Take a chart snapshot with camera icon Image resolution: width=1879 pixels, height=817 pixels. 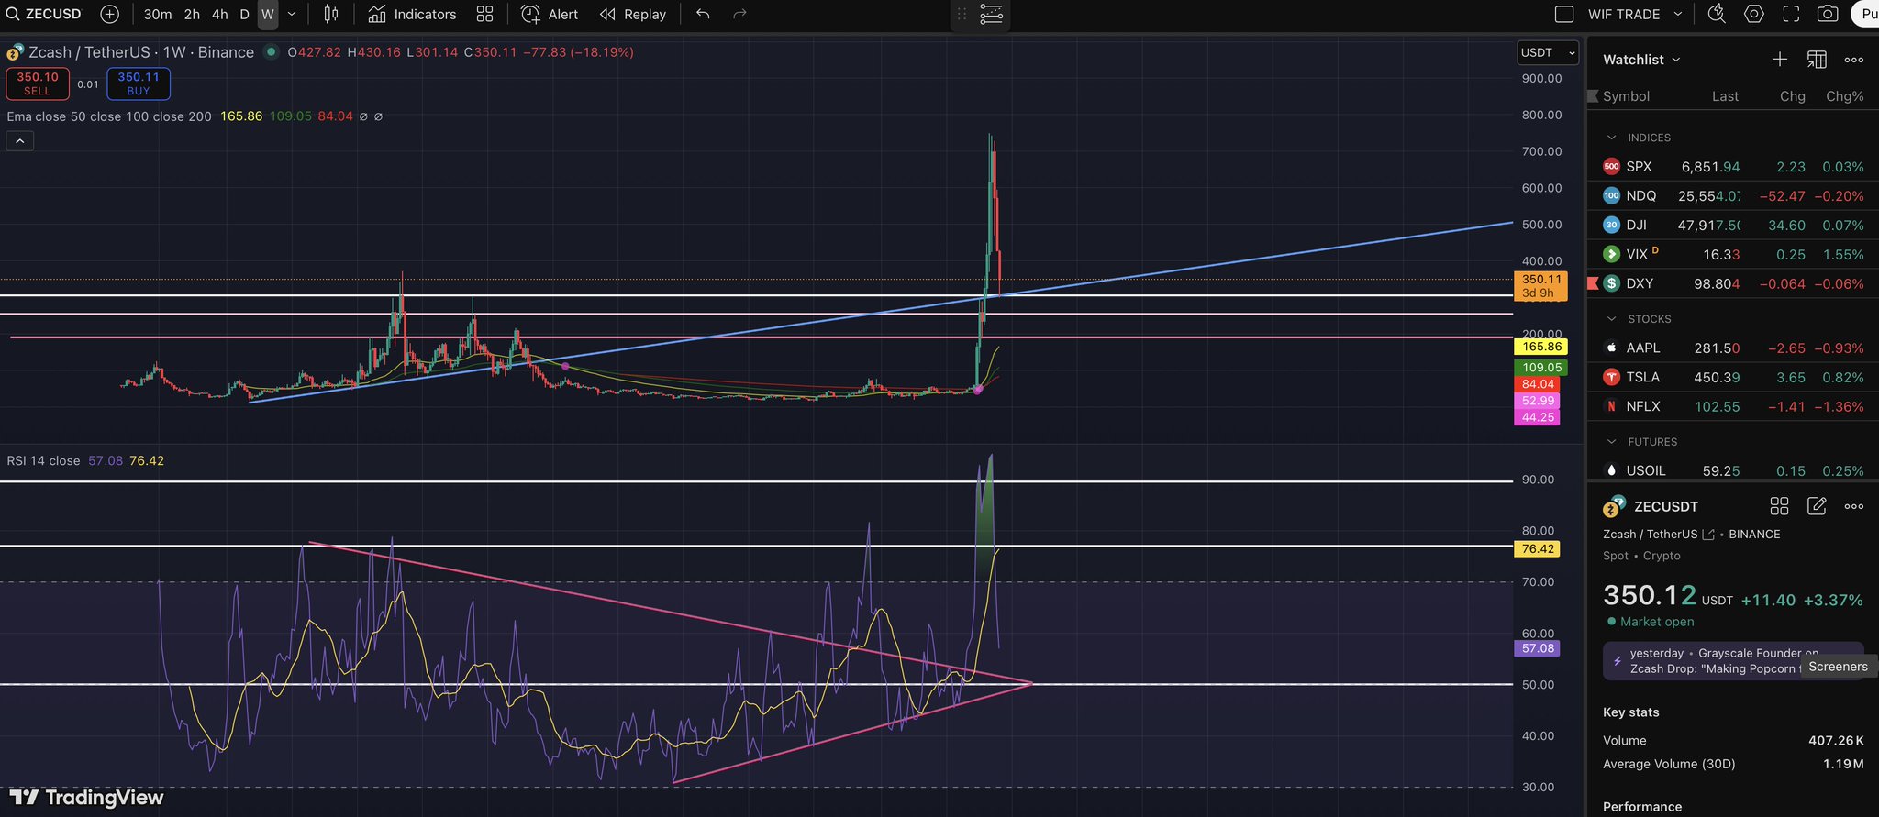pos(1827,15)
